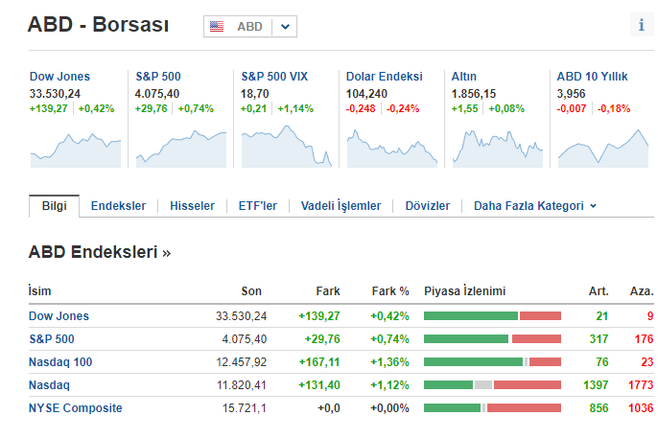The width and height of the screenshot is (658, 439).
Task: Click the Altın sparkline chart
Action: click(497, 146)
